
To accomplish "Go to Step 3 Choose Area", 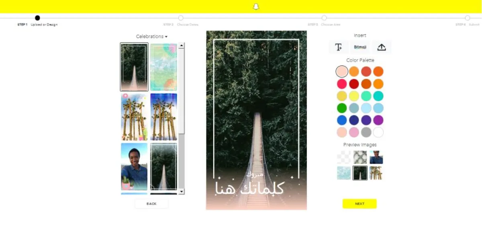I will click(x=324, y=18).
